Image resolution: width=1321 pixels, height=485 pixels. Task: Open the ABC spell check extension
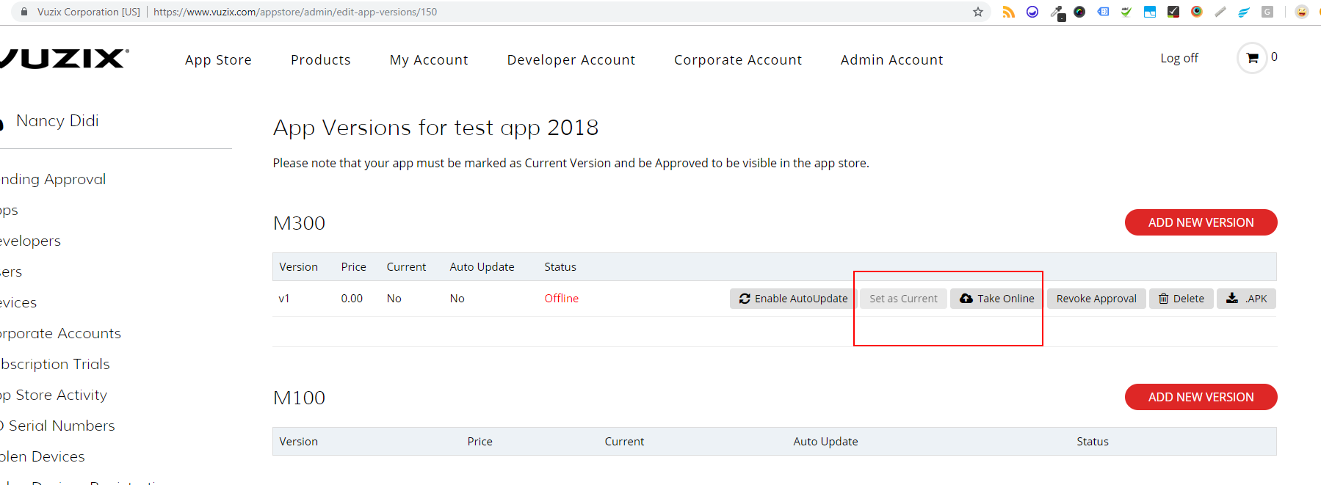click(x=1126, y=12)
